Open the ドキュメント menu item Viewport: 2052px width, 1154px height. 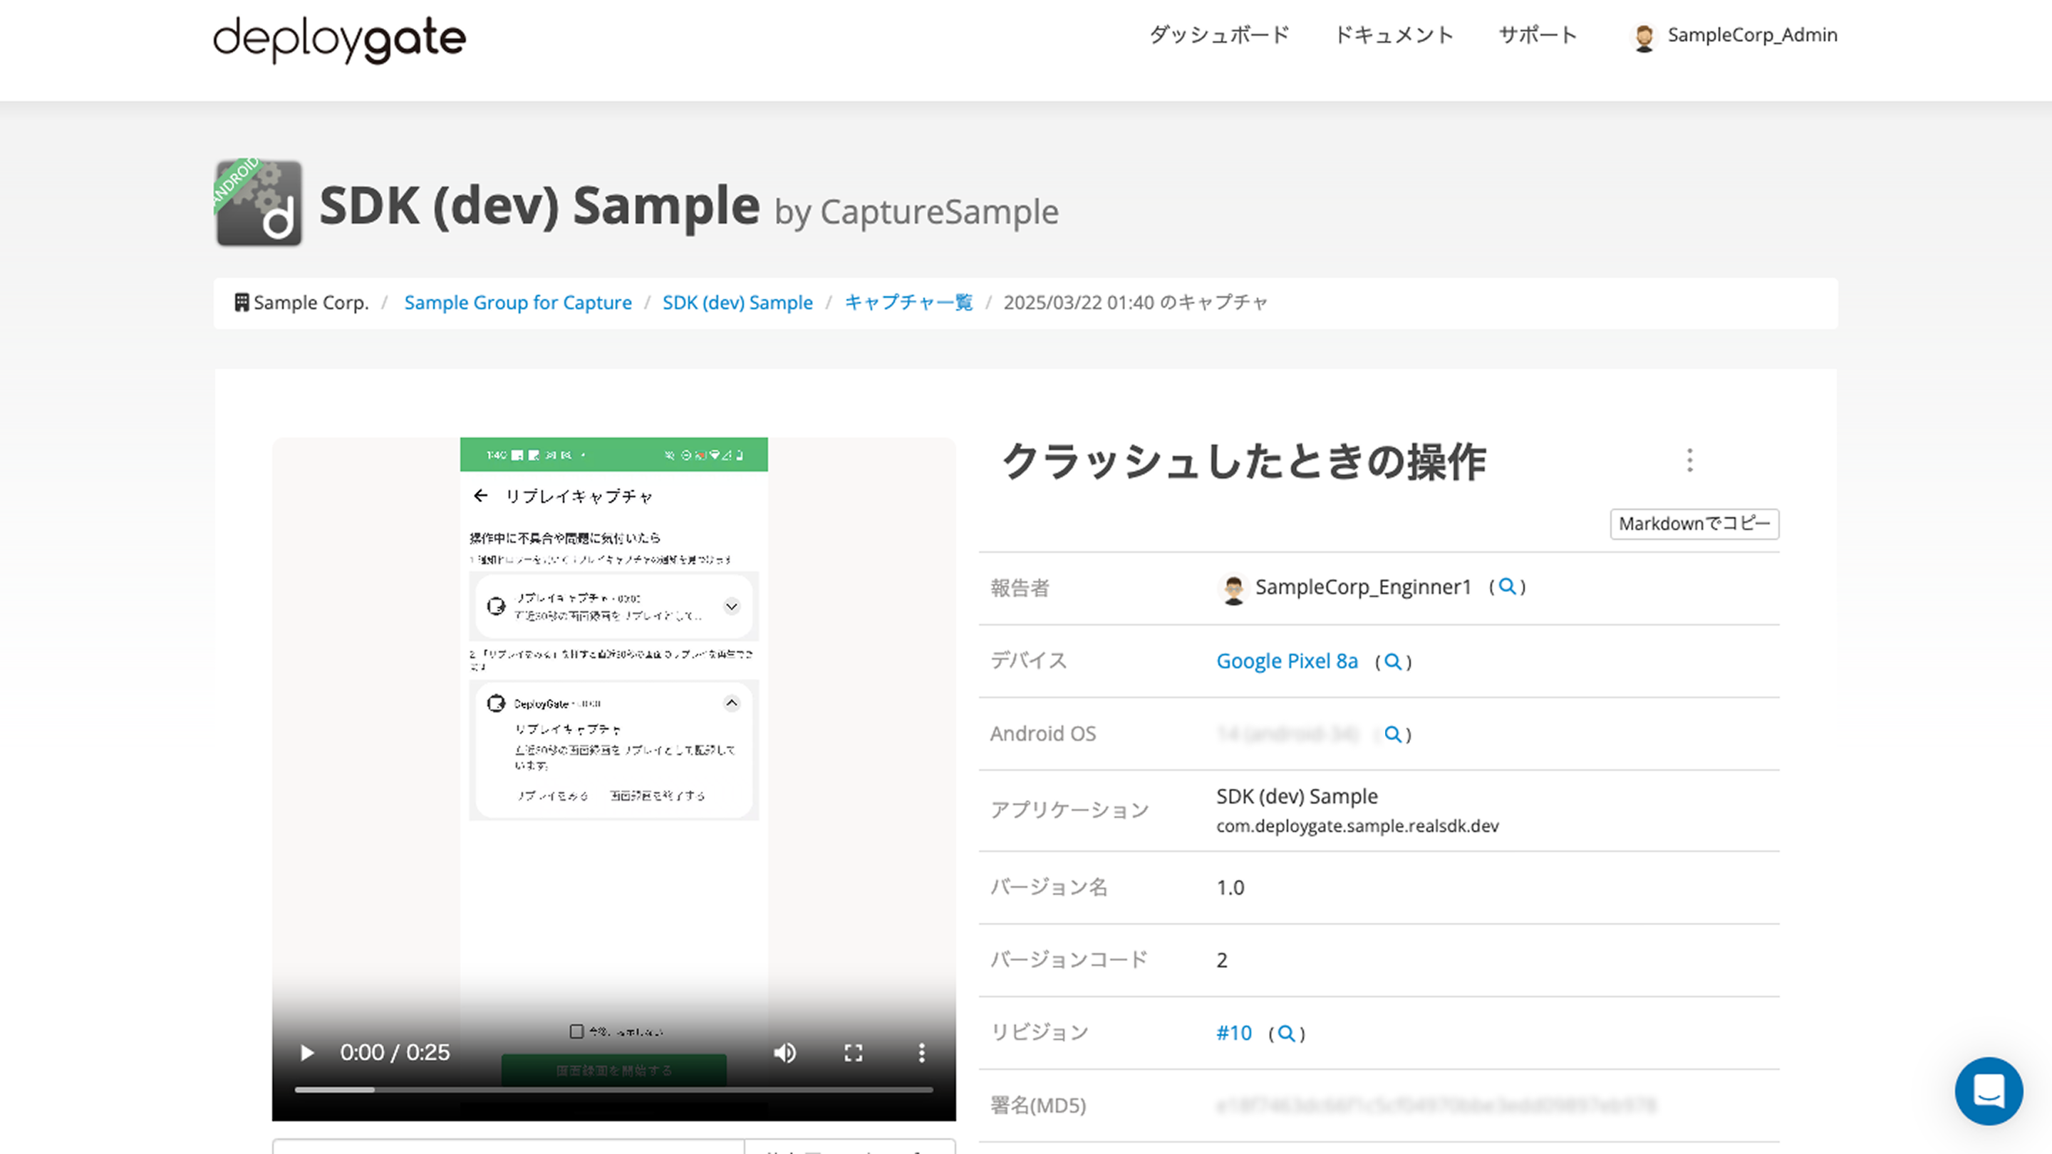1393,35
